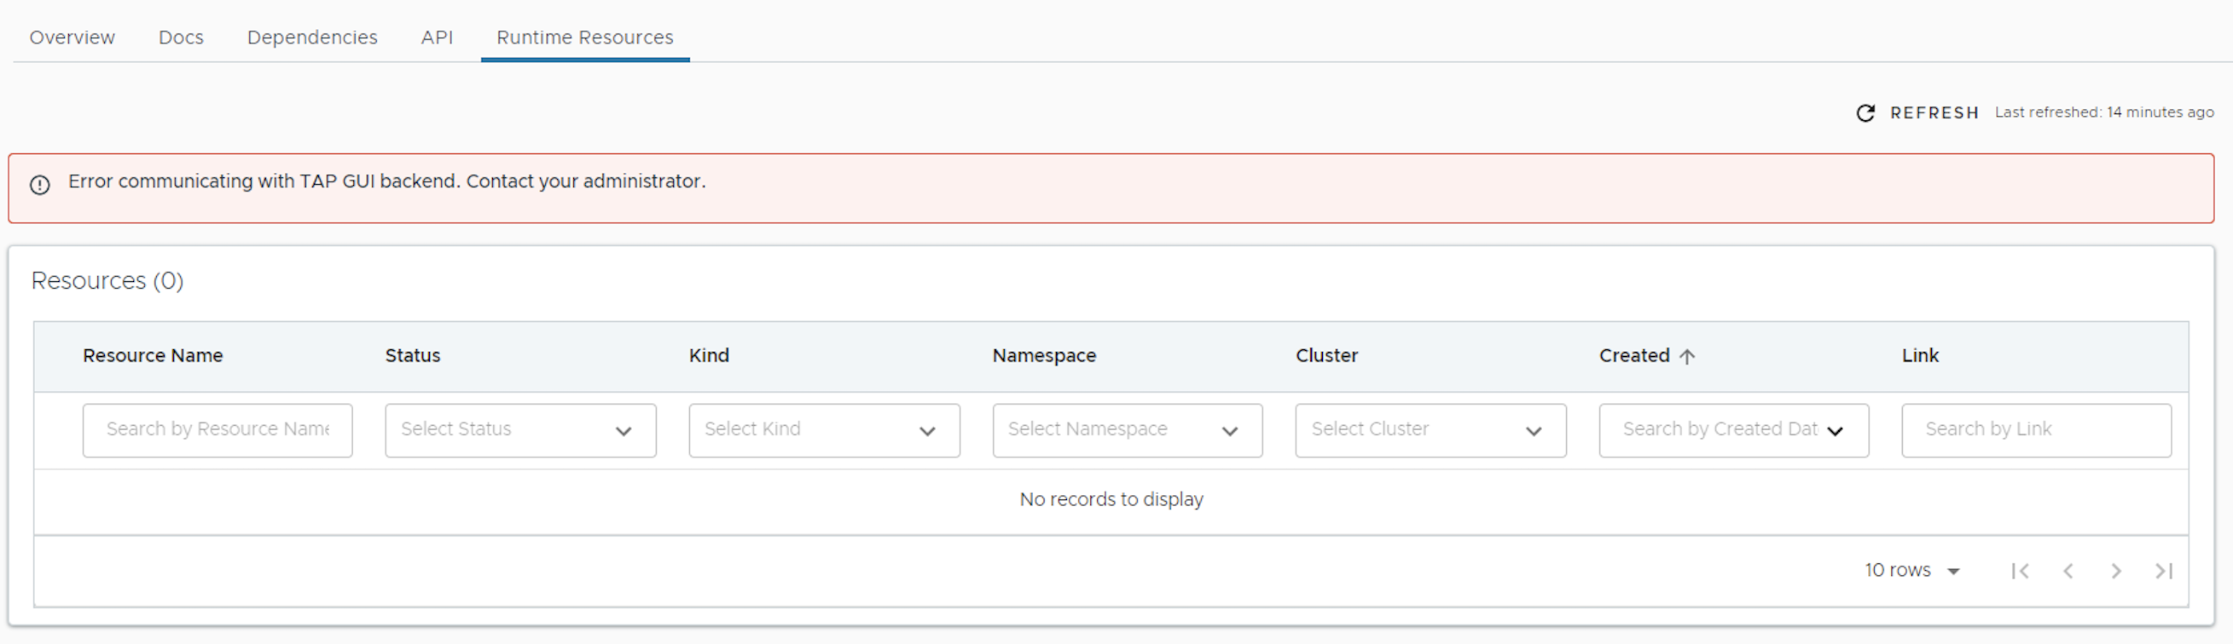Open the Docs tab

point(181,37)
